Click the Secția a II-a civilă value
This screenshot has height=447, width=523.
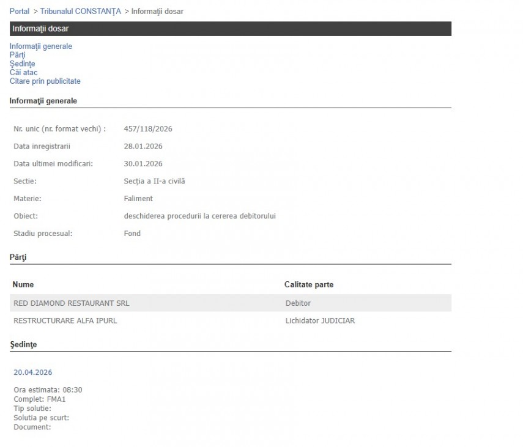(154, 182)
